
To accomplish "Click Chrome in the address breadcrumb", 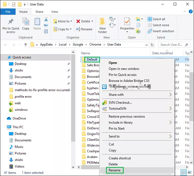I will pyautogui.click(x=95, y=44).
